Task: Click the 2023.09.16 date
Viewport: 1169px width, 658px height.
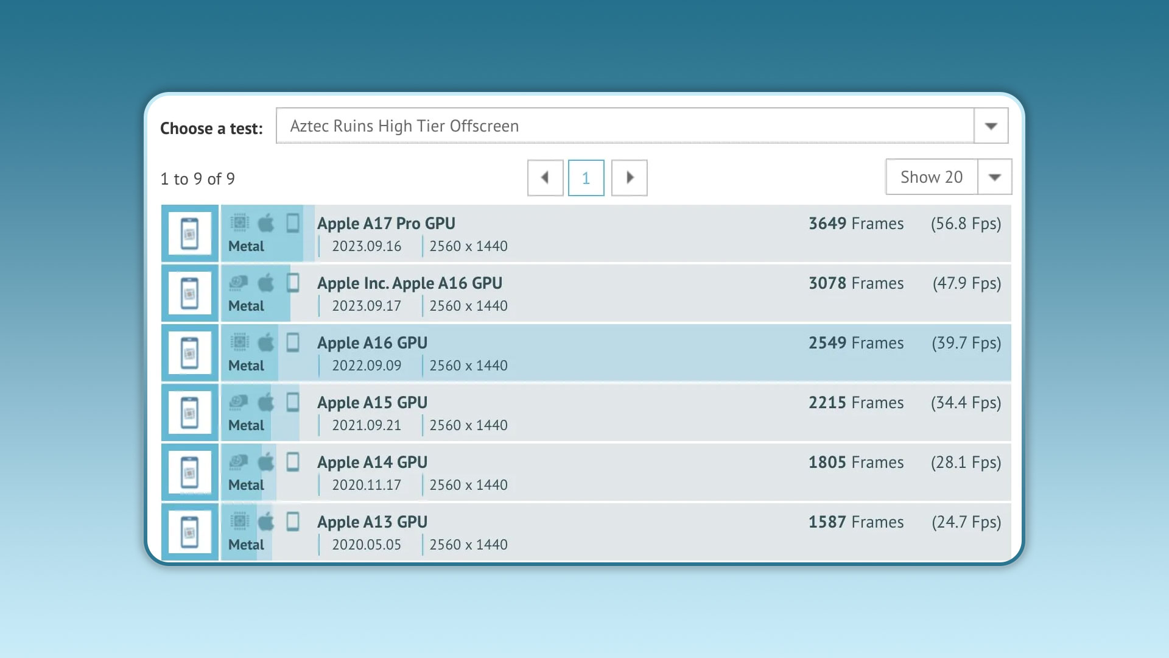Action: (x=367, y=246)
